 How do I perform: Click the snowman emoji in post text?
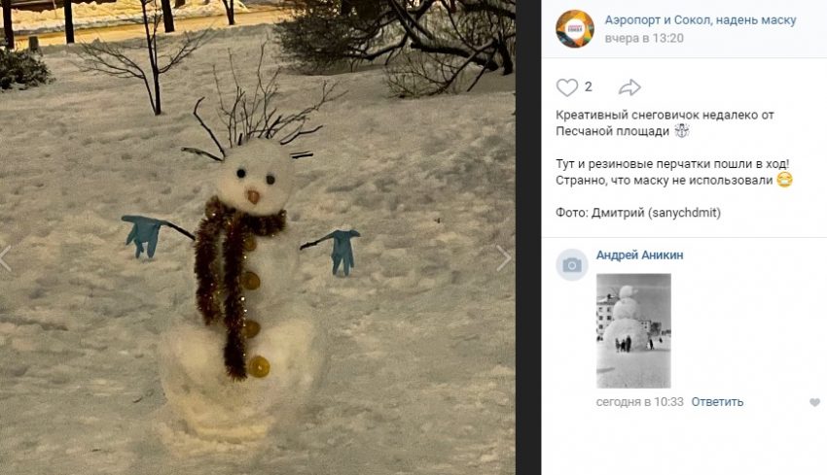click(682, 130)
